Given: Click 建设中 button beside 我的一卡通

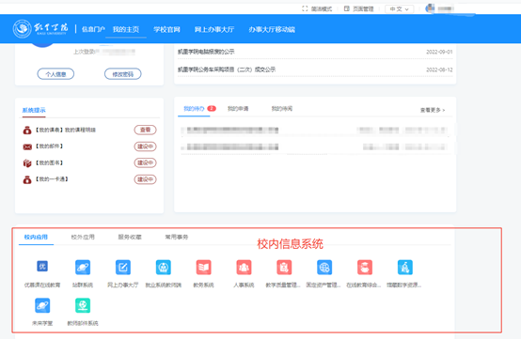Looking at the screenshot, I should [x=145, y=179].
